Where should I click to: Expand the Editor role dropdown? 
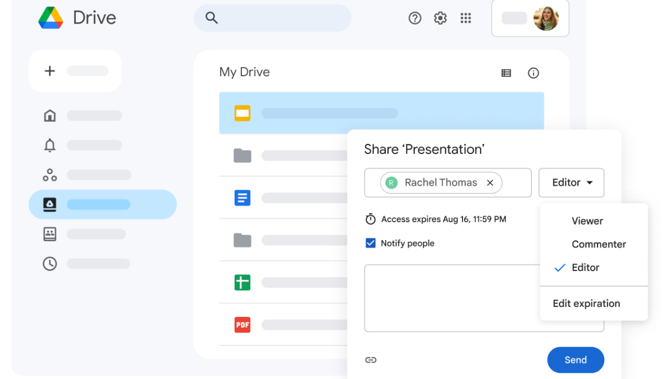571,183
